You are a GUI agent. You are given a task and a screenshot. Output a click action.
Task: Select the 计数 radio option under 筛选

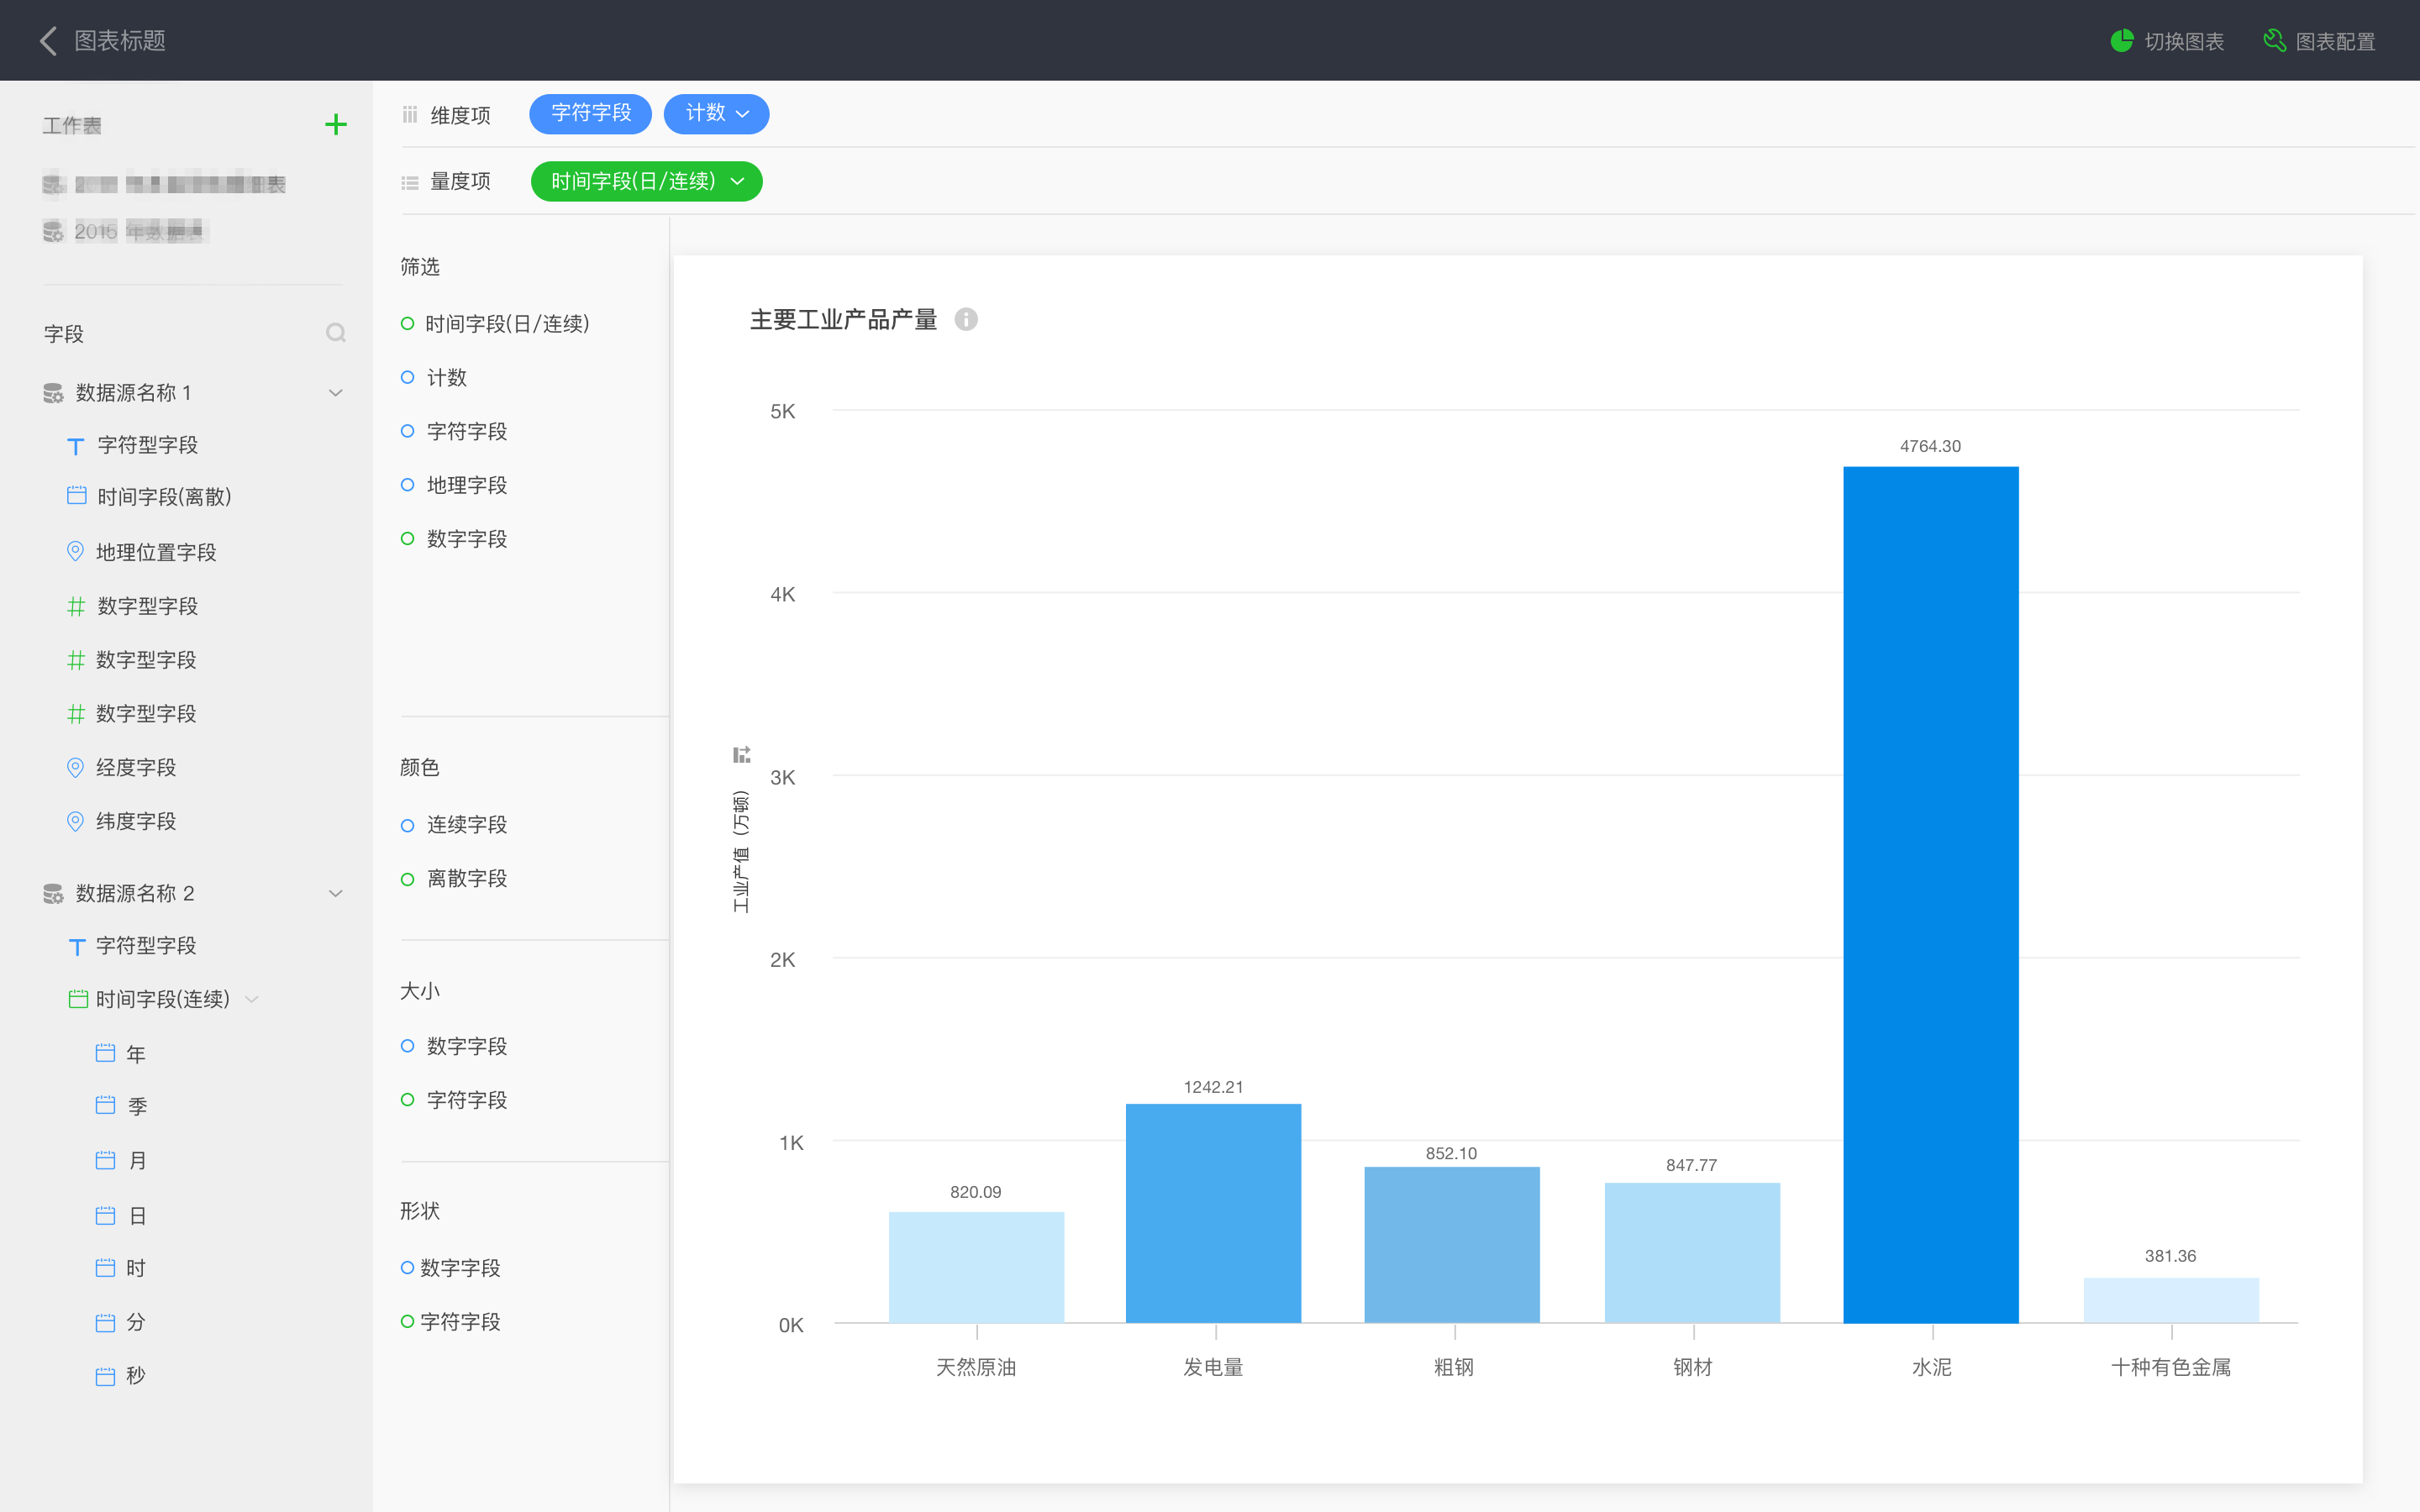tap(407, 378)
